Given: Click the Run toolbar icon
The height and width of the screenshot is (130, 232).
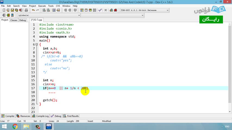Looking at the screenshot, I should click(x=86, y=10).
